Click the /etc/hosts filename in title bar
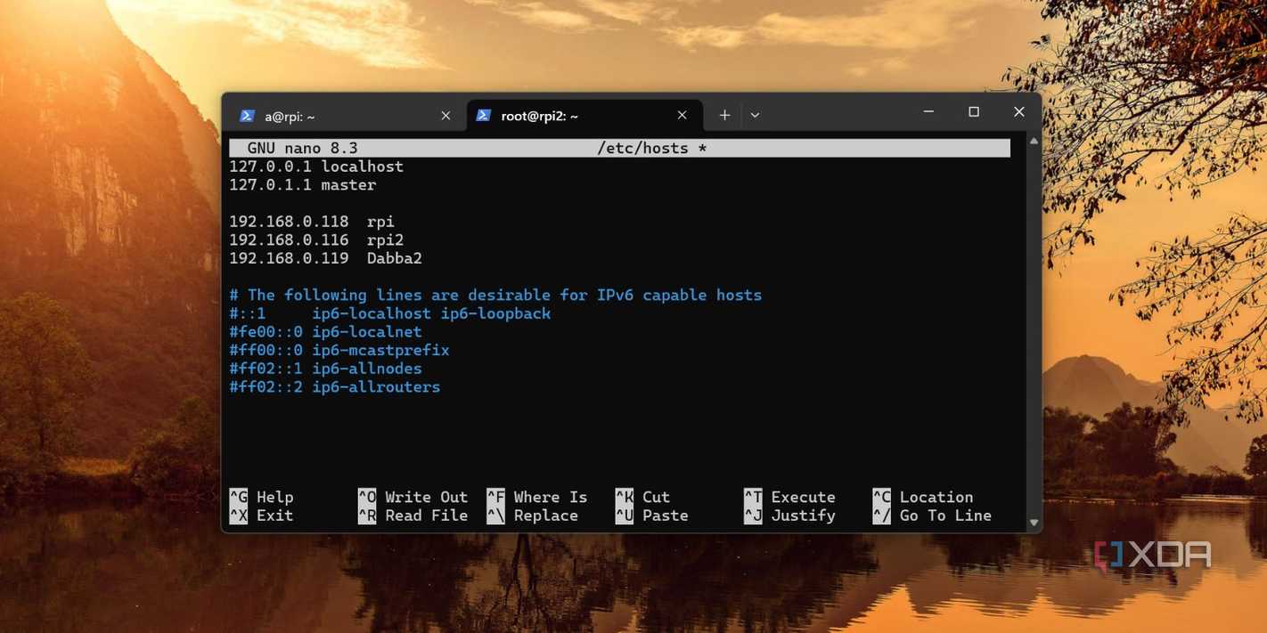The height and width of the screenshot is (633, 1267). 642,148
